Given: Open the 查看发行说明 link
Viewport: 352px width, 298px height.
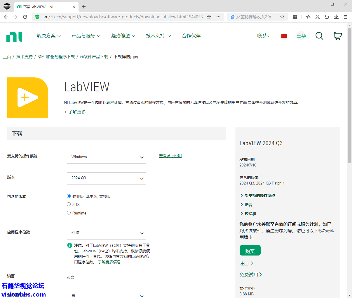Looking at the screenshot, I should click(x=170, y=156).
